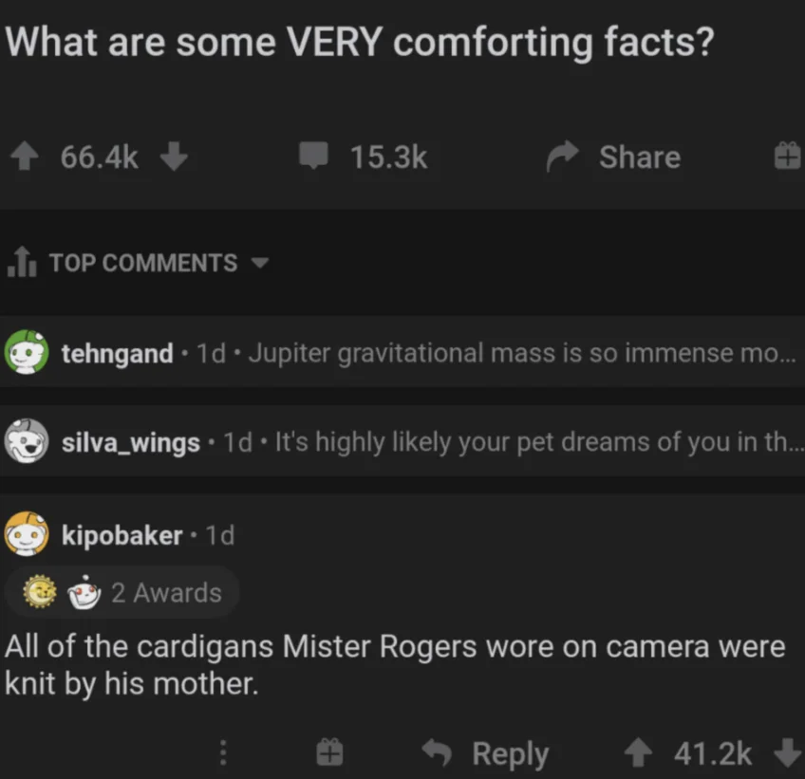Upvote the comforting facts post
The height and width of the screenshot is (779, 805).
(27, 158)
